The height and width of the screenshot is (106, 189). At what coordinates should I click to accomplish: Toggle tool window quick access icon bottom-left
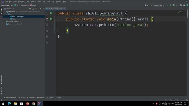click(1, 100)
